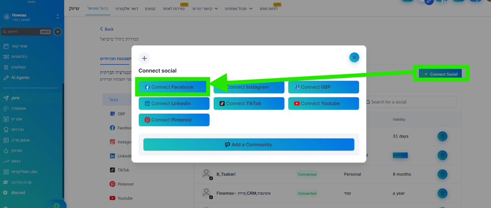The width and height of the screenshot is (491, 208).
Task: Switch to the לוחות מותג tab
Action: [269, 9]
